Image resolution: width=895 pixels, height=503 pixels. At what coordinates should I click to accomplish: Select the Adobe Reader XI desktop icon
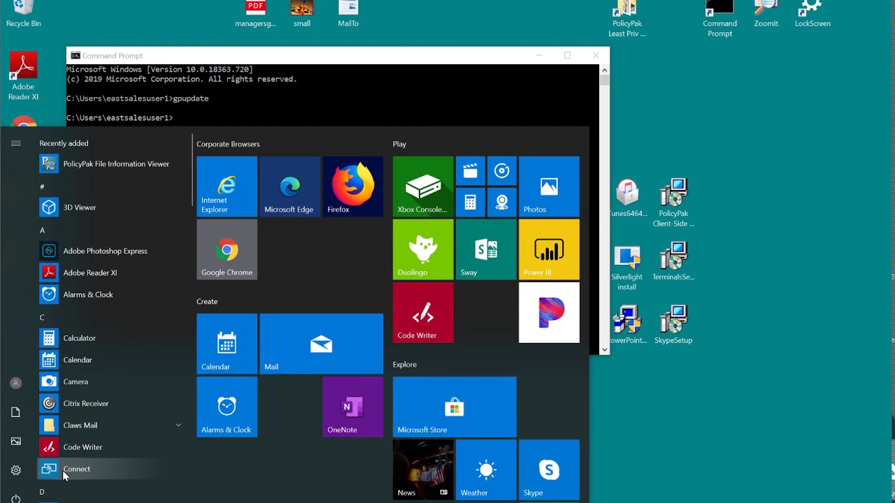pos(23,77)
